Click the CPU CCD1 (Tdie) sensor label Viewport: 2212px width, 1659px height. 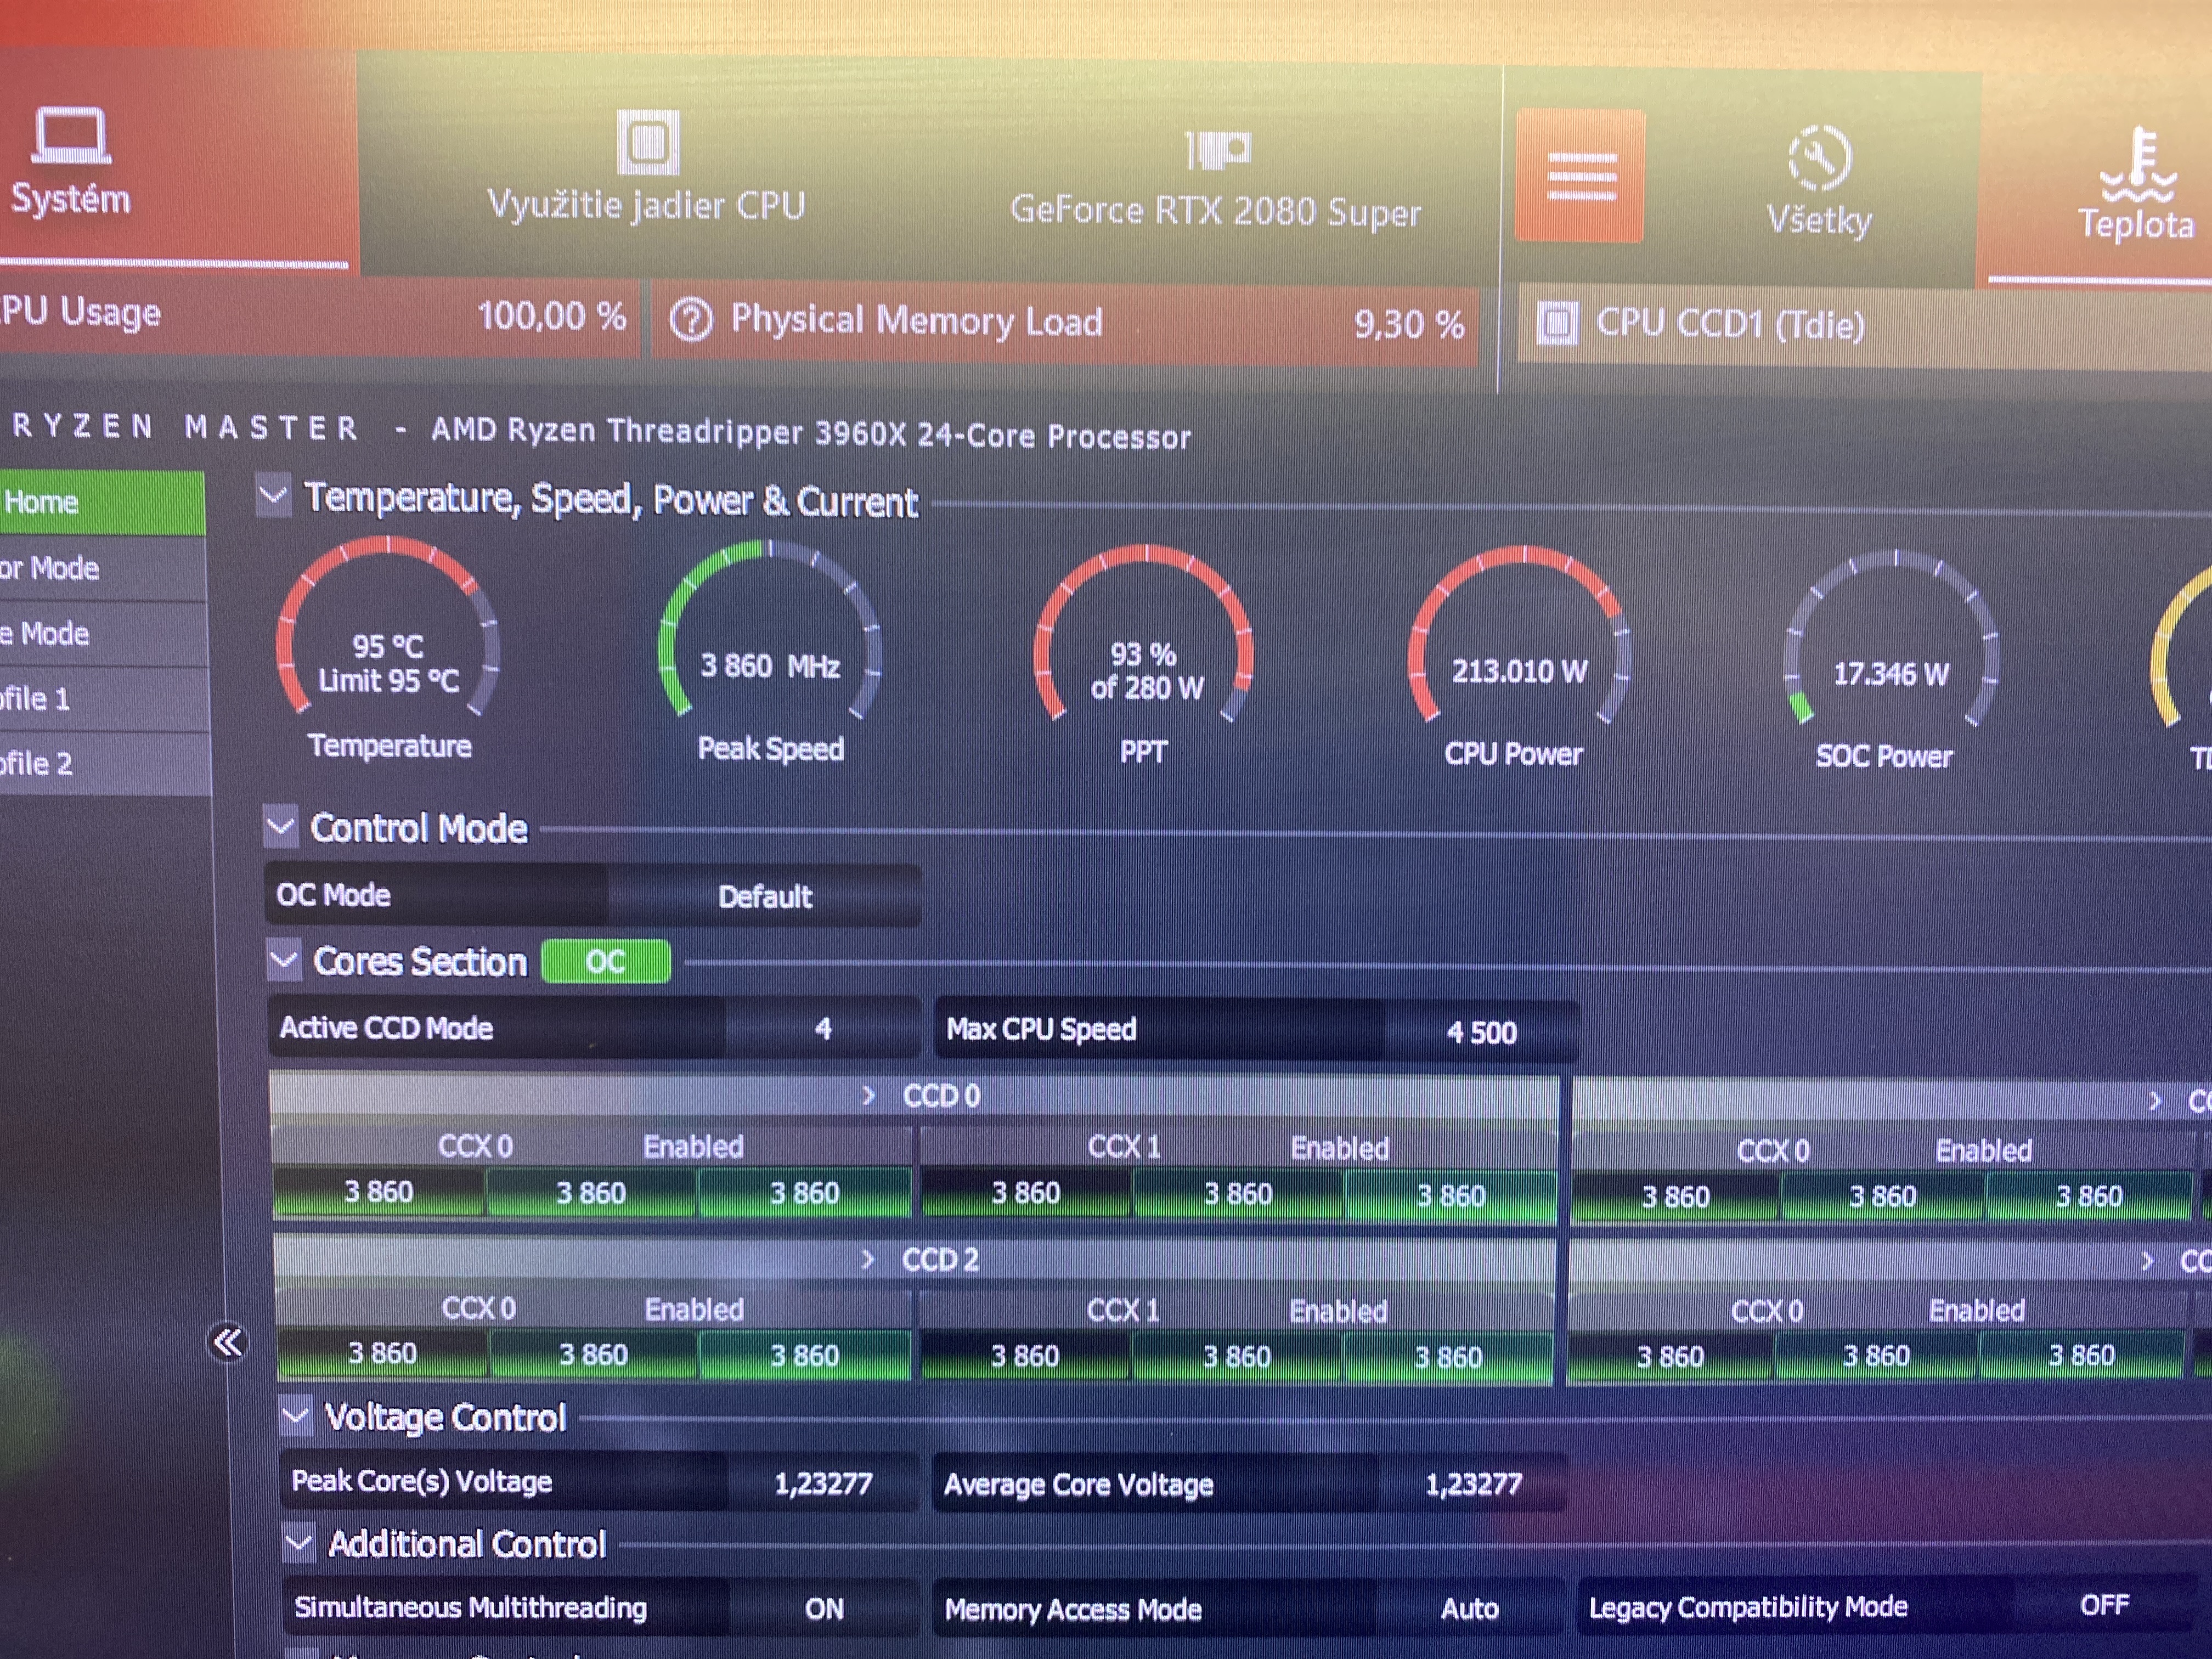tap(1730, 324)
